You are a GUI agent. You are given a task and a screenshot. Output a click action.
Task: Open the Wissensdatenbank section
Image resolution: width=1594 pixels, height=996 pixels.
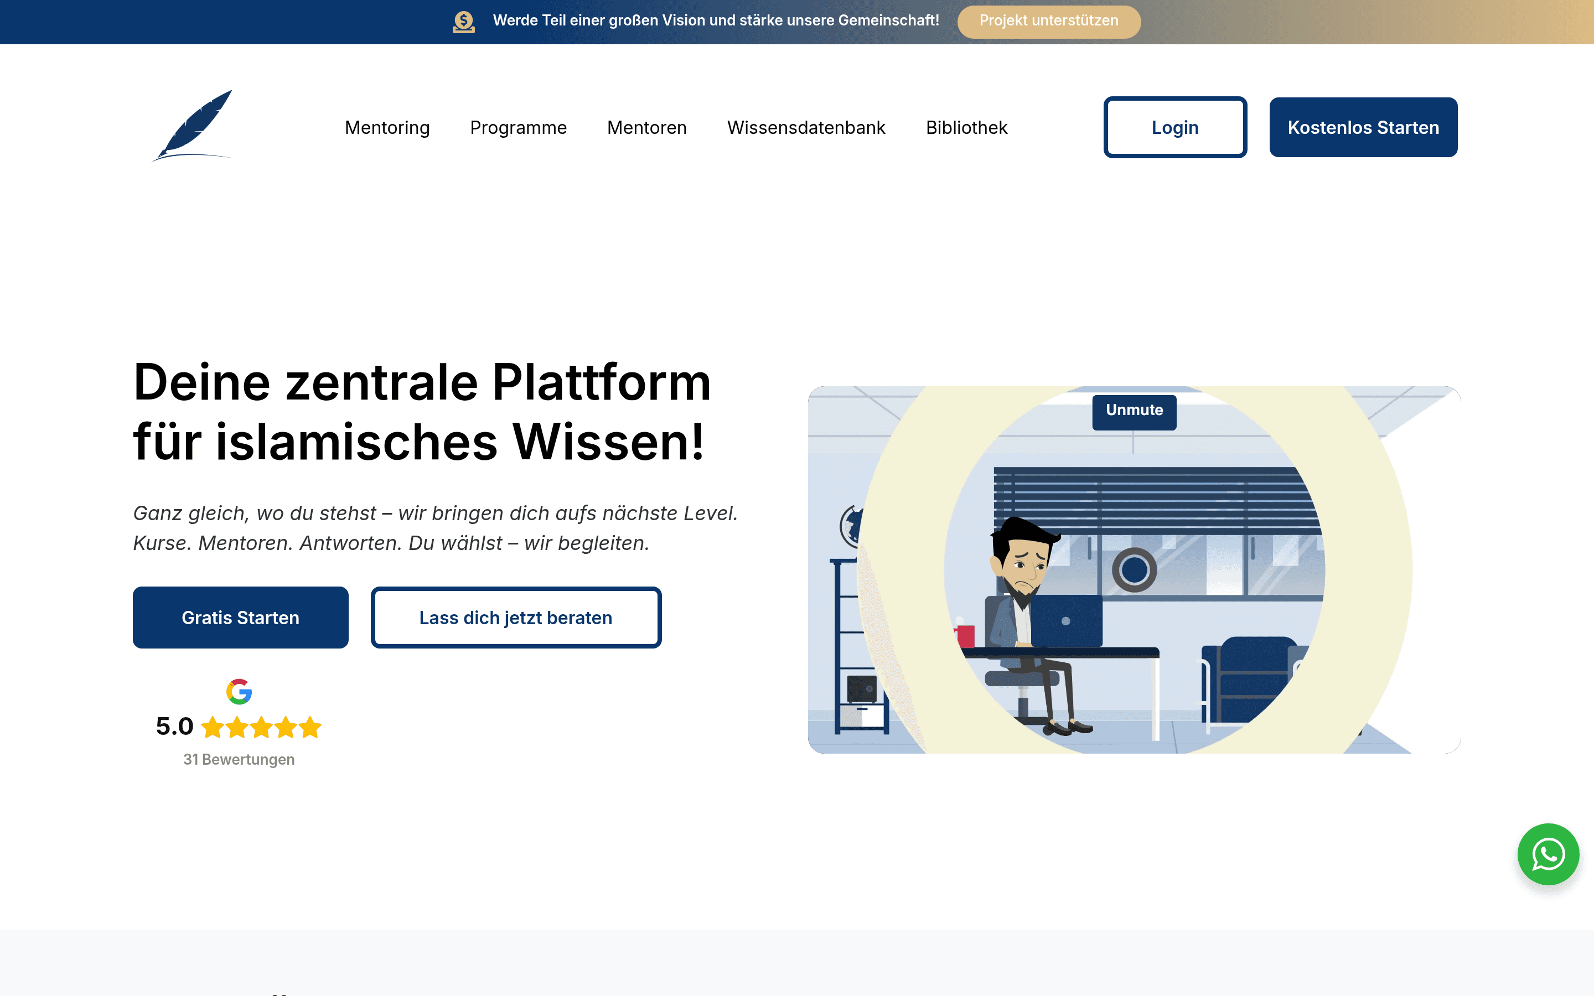pyautogui.click(x=805, y=127)
